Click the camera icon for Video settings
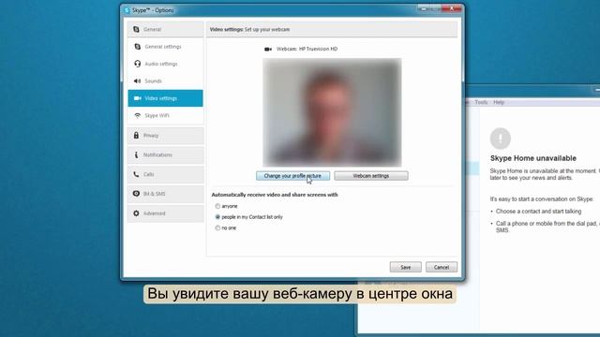Viewport: 600px width, 337px height. coord(138,98)
